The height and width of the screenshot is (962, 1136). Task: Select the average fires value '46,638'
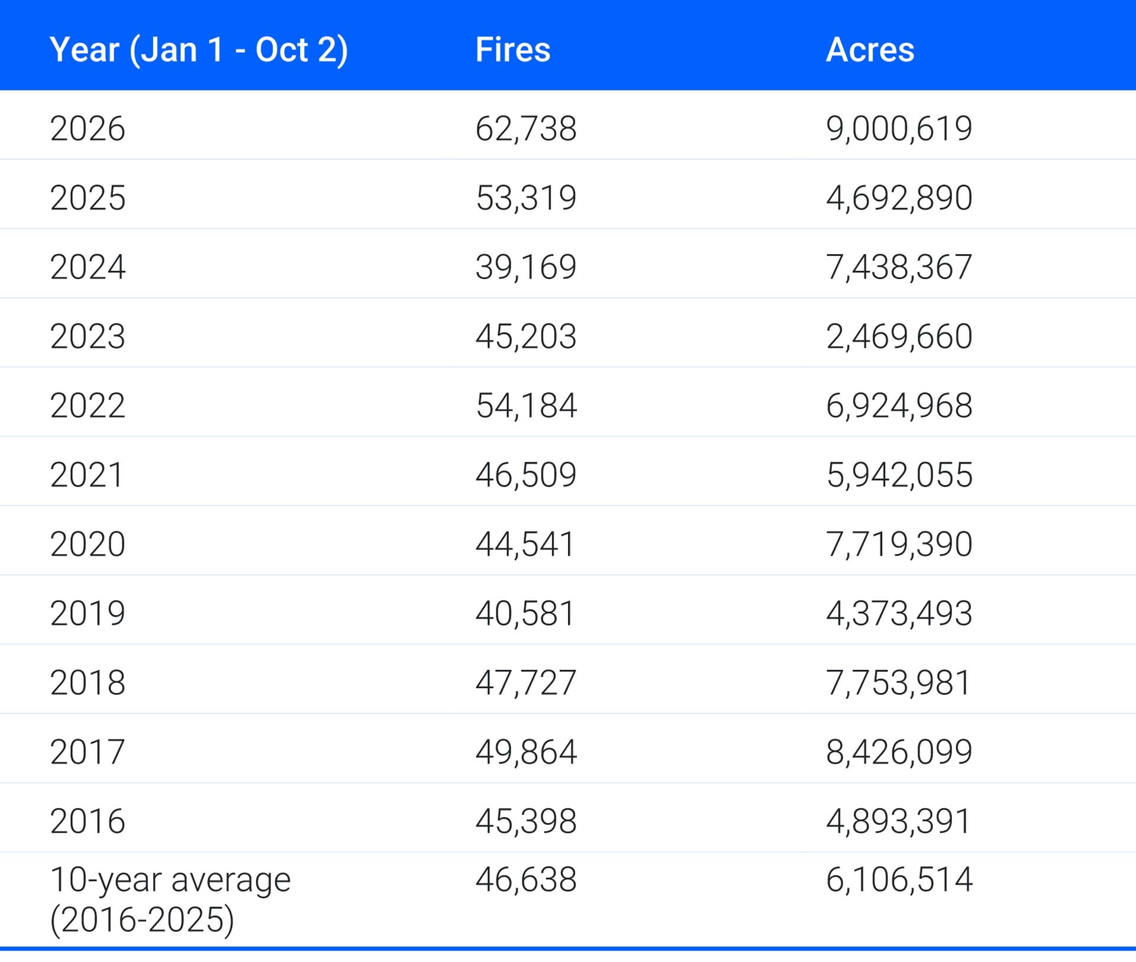tap(526, 879)
